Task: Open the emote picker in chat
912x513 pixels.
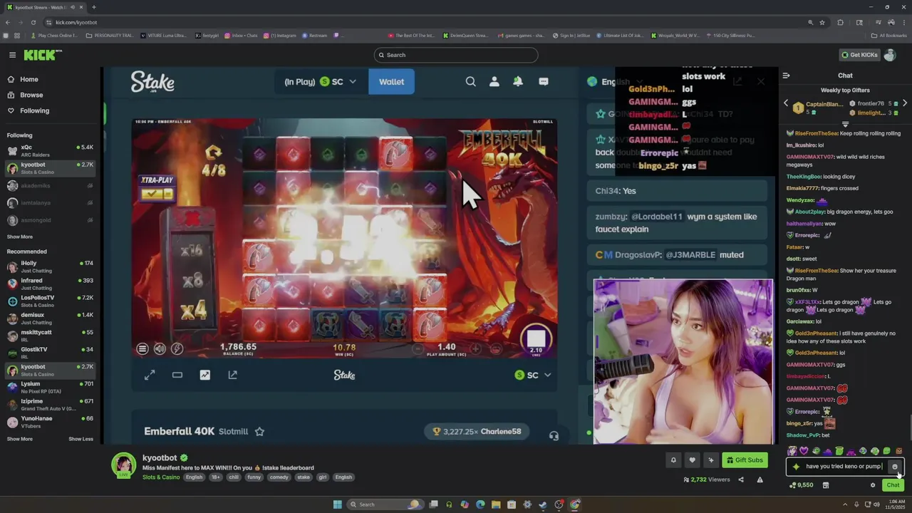Action: tap(895, 467)
